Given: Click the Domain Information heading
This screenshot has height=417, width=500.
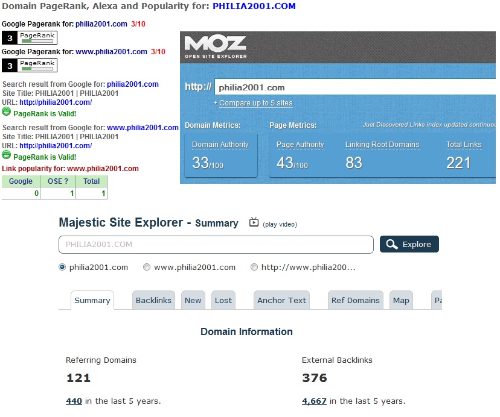Looking at the screenshot, I should [x=246, y=331].
